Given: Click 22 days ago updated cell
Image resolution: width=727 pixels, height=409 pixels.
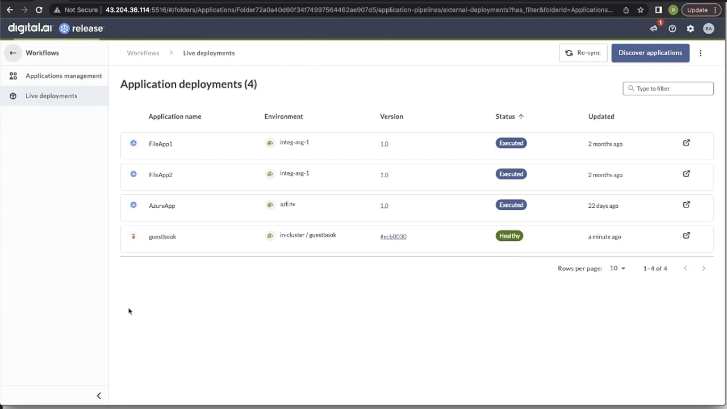Looking at the screenshot, I should 603,206.
